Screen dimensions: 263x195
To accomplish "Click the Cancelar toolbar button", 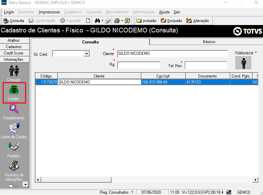I will (x=71, y=21).
